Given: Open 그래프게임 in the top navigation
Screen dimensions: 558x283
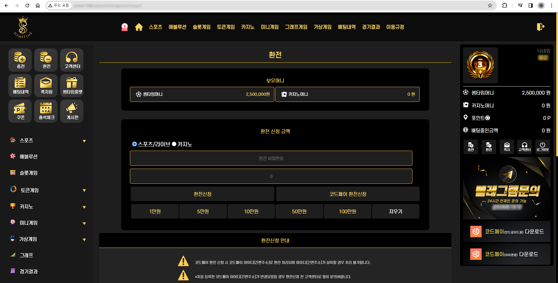Looking at the screenshot, I should click(296, 27).
